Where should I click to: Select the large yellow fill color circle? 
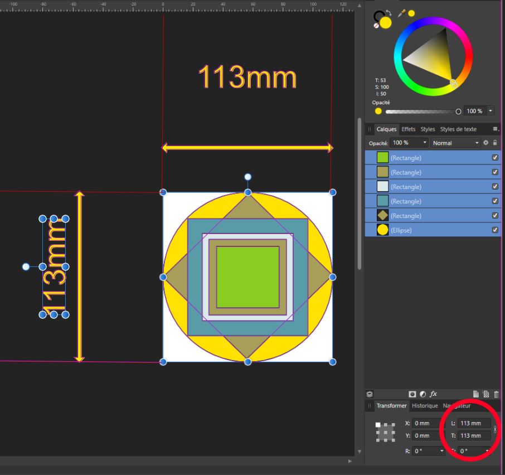tap(386, 23)
